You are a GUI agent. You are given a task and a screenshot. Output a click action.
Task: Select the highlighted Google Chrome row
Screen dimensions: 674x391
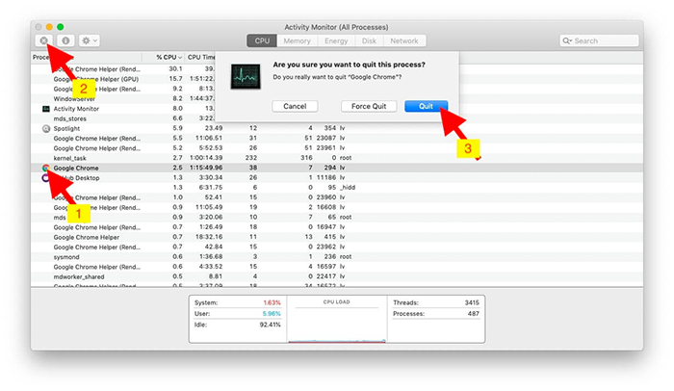coord(337,169)
